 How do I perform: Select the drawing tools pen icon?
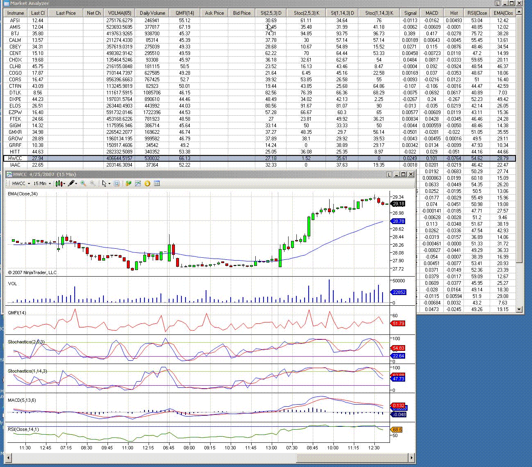tap(71, 183)
